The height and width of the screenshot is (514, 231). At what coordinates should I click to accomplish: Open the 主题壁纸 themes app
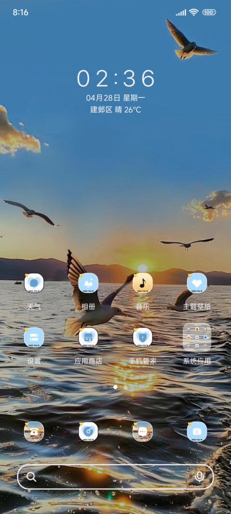click(x=197, y=283)
